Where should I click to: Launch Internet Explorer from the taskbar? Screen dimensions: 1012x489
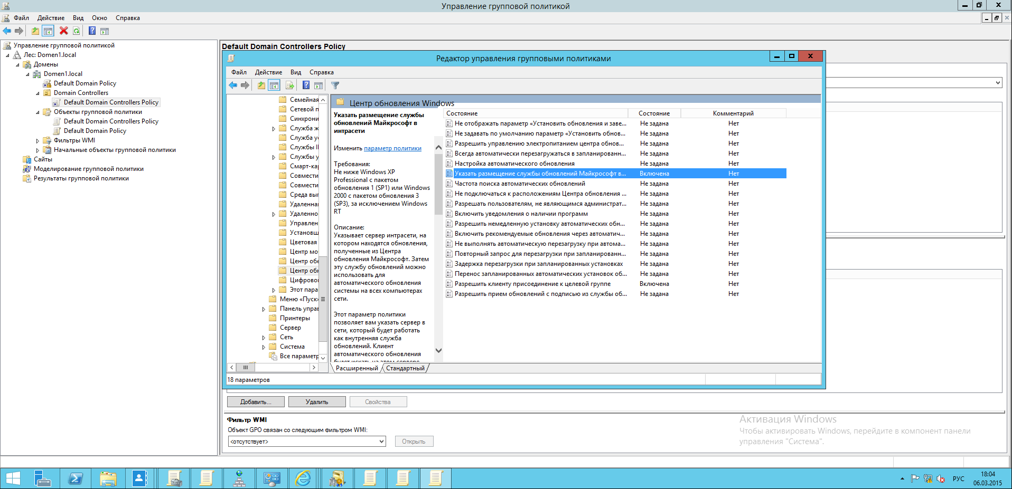tap(303, 478)
